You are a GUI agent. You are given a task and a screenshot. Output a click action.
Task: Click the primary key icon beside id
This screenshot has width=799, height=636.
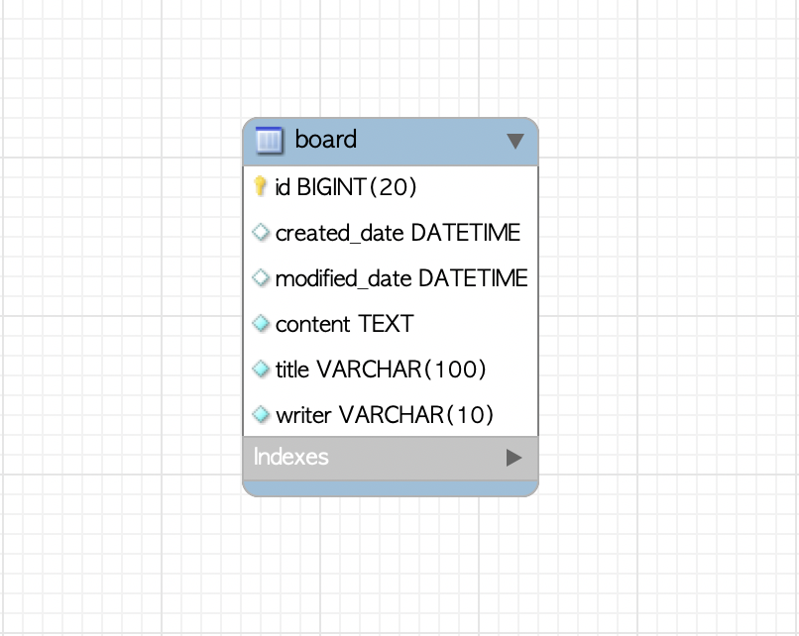(x=260, y=186)
